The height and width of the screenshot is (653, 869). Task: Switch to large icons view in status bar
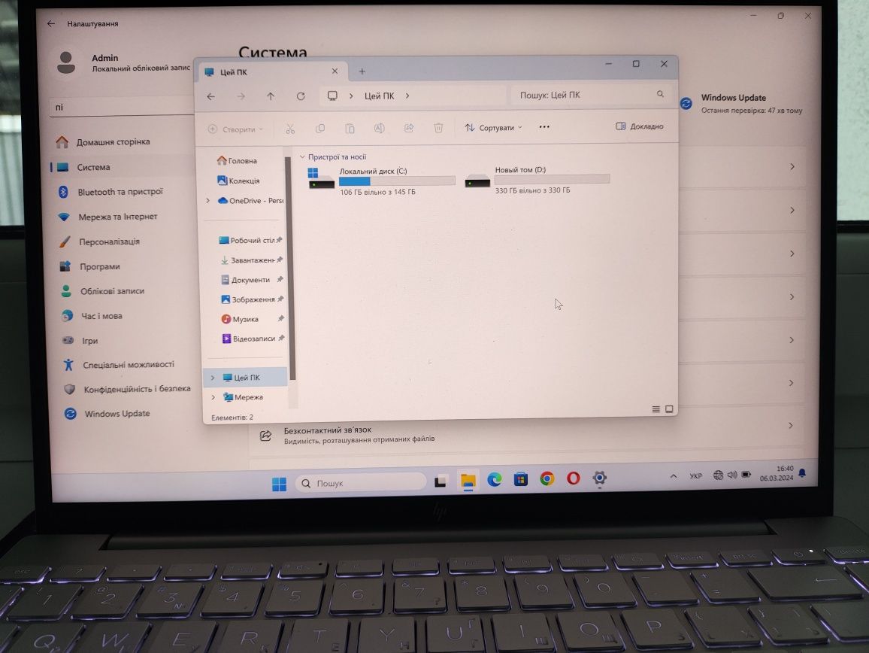pyautogui.click(x=669, y=409)
